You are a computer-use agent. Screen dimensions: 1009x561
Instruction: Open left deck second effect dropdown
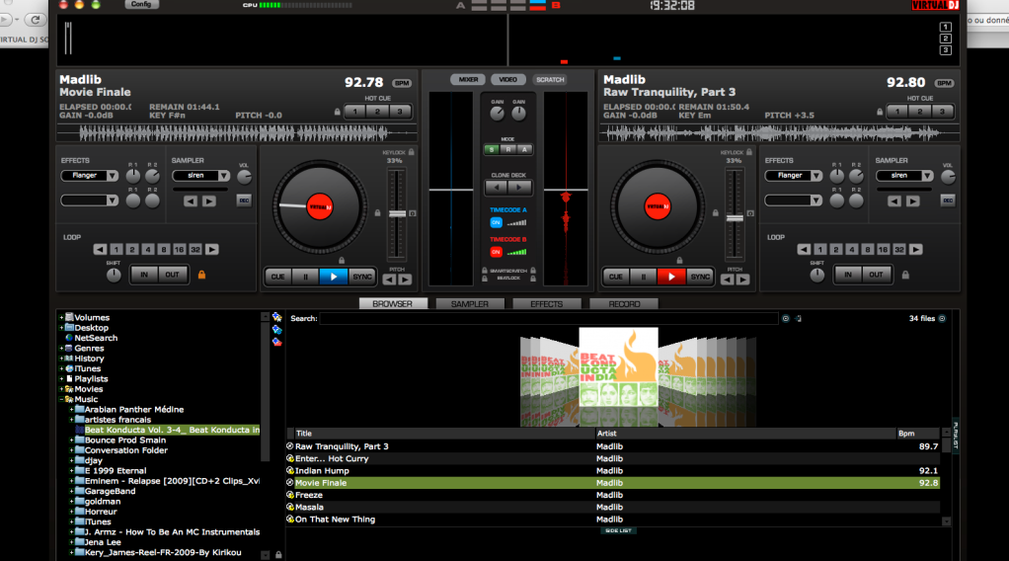pos(113,200)
